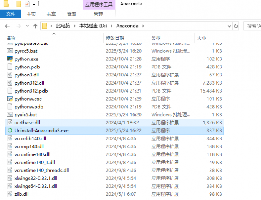
Task: Select the vcruntime140_1.dll file icon
Action: [10, 162]
